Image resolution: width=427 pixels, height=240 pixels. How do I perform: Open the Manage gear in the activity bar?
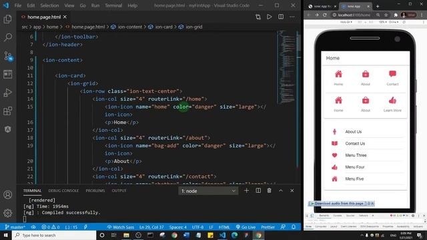[x=7, y=213]
